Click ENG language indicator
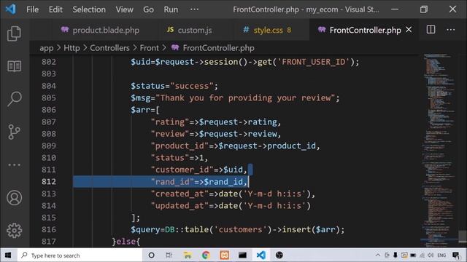 pyautogui.click(x=441, y=255)
